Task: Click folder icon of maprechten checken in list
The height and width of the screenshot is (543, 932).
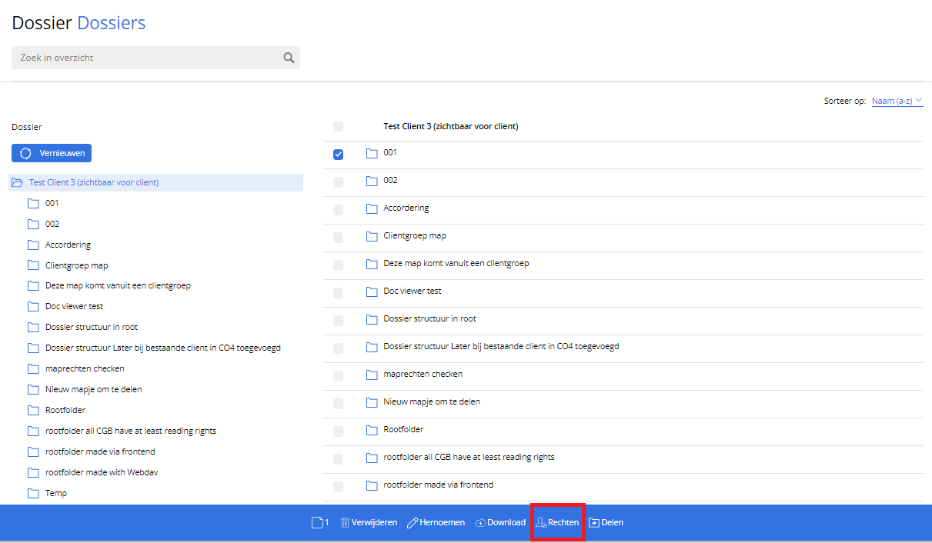Action: pyautogui.click(x=372, y=375)
